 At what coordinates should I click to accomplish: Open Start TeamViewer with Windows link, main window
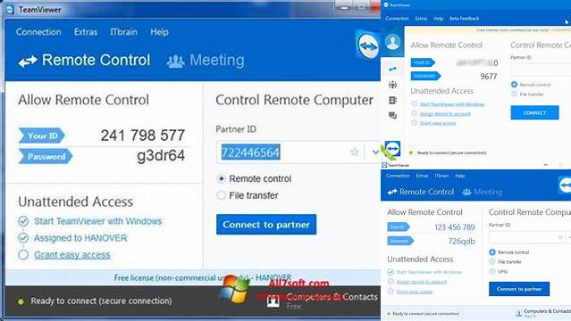98,221
